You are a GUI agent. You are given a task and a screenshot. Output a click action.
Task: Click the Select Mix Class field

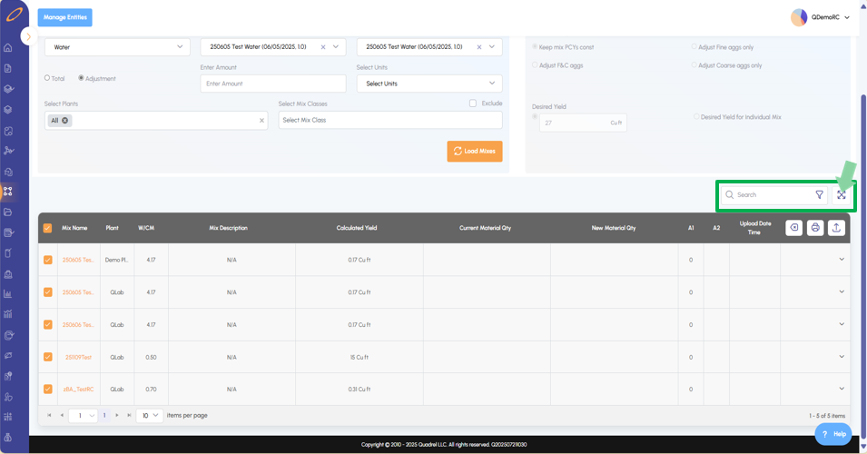[x=390, y=120]
